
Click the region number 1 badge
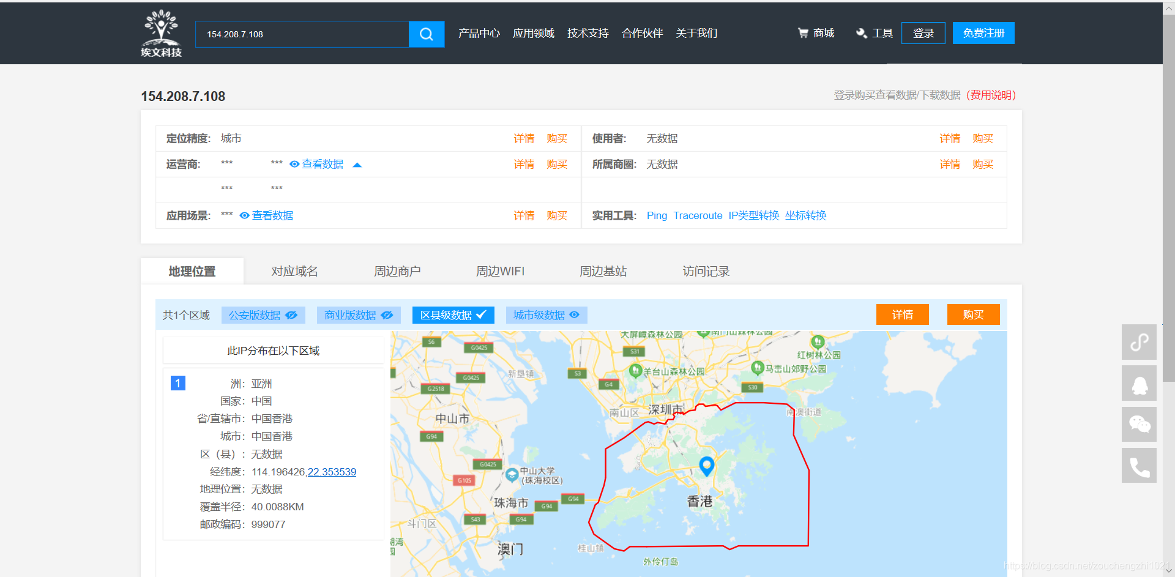pyautogui.click(x=178, y=383)
